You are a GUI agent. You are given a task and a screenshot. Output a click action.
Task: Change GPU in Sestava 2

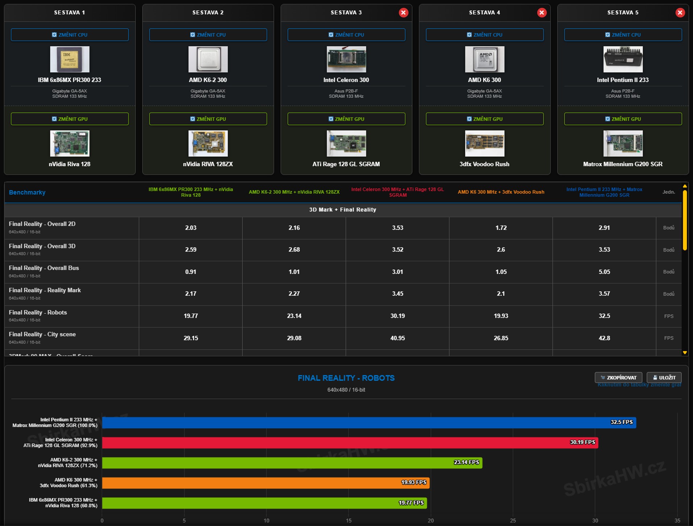[208, 119]
